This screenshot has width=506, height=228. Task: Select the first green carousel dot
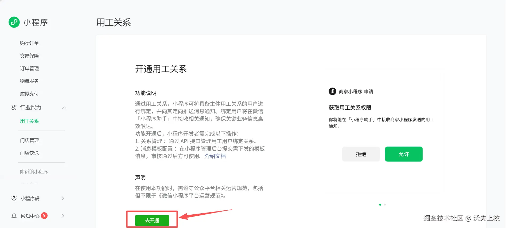point(380,205)
